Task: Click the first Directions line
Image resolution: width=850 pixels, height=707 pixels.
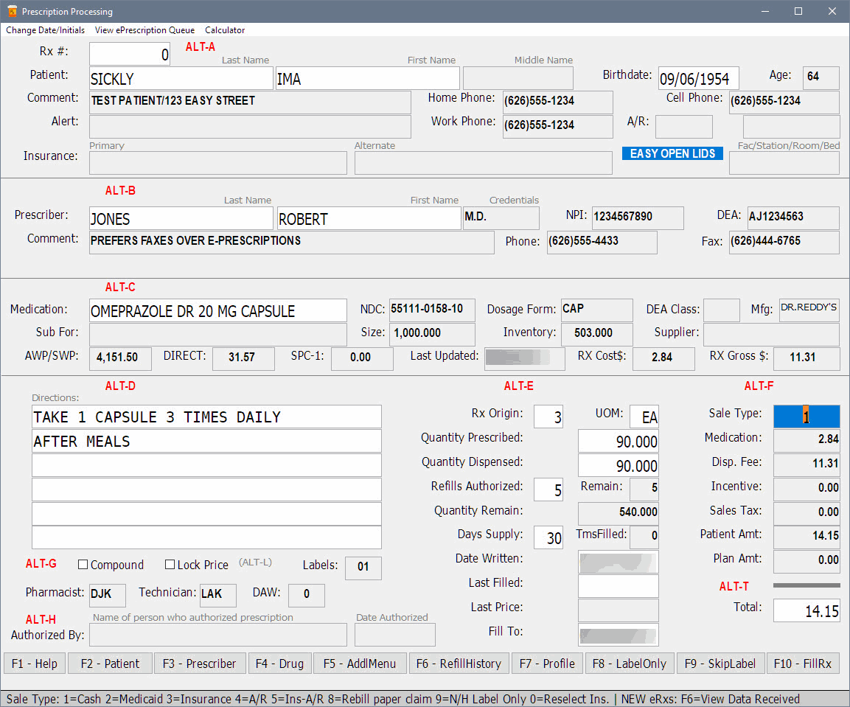Action: click(x=206, y=417)
